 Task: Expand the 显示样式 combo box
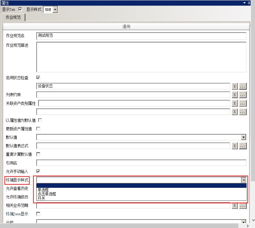point(55,10)
